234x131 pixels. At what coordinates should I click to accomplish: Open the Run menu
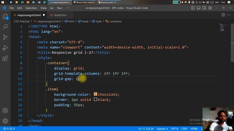(x=59, y=8)
